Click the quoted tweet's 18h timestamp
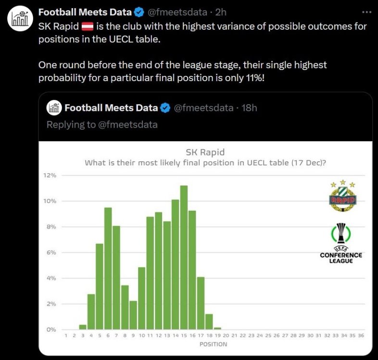This screenshot has height=360, width=378. (x=249, y=108)
